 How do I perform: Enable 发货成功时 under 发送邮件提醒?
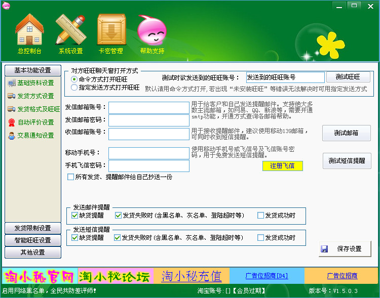pyautogui.click(x=260, y=215)
